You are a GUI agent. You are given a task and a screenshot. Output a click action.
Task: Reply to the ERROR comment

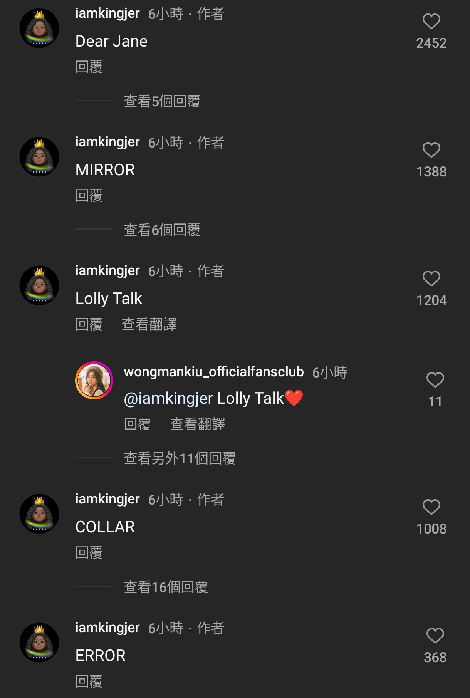tap(89, 681)
